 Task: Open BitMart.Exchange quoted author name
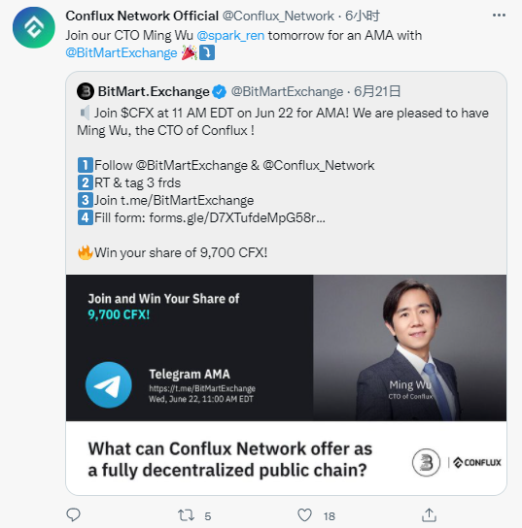click(x=154, y=91)
